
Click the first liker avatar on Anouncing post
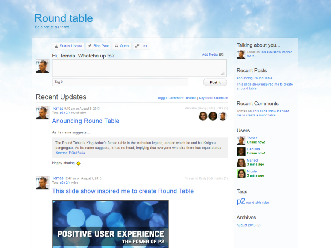tap(203, 116)
